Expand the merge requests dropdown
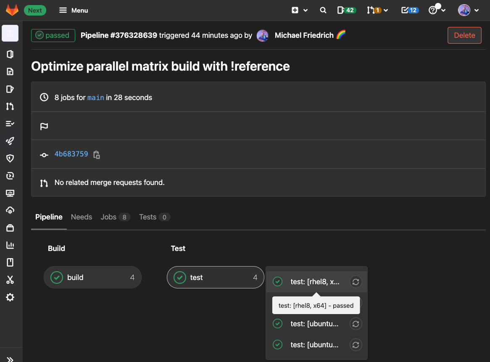This screenshot has height=362, width=490. coord(385,10)
